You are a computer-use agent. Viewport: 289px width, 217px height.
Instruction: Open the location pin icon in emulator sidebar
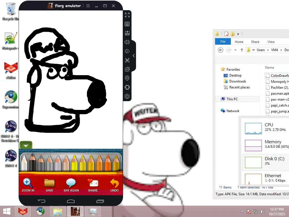(x=127, y=78)
